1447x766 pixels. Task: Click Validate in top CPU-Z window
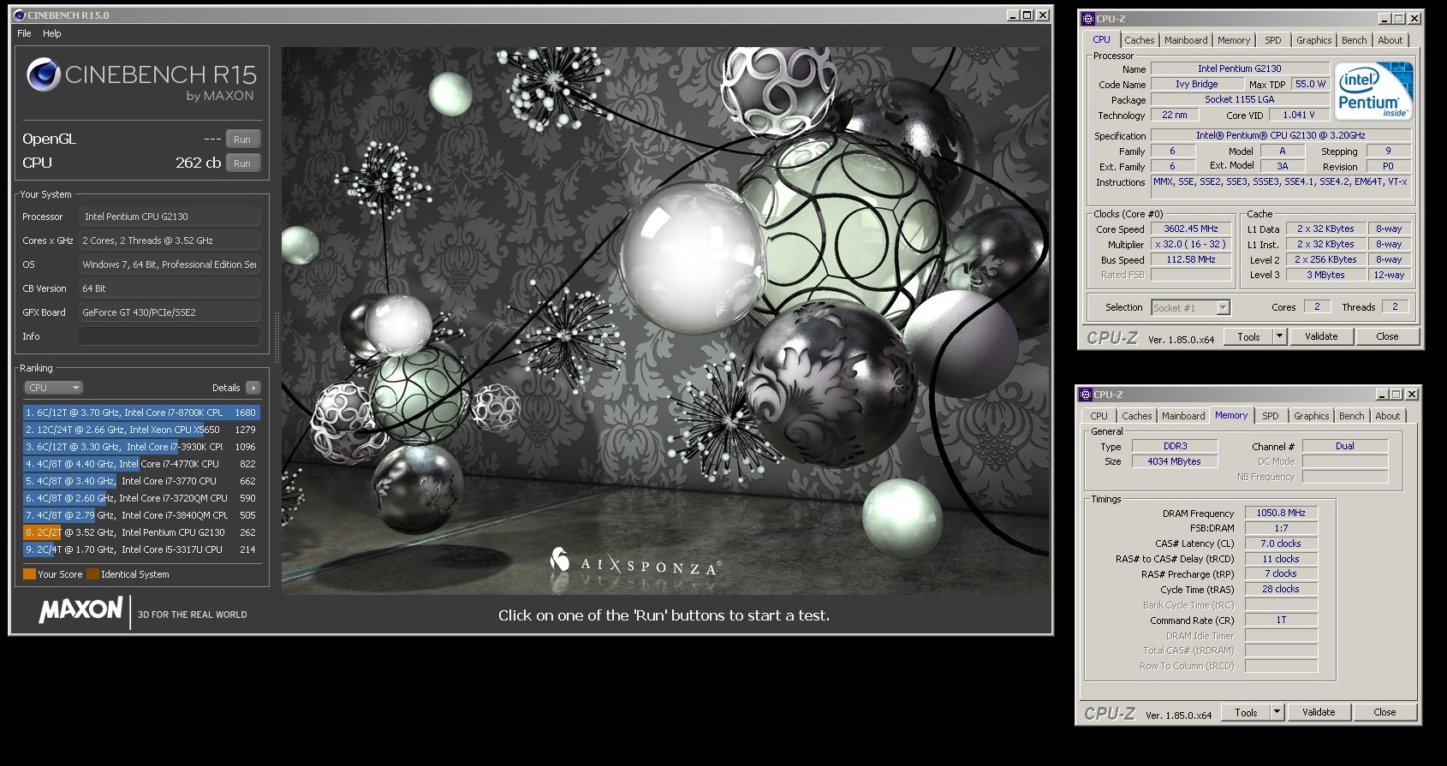[1321, 337]
